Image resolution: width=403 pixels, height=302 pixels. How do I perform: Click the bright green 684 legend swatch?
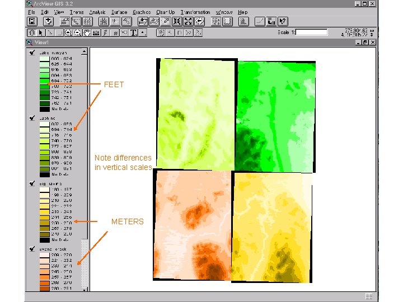44,81
